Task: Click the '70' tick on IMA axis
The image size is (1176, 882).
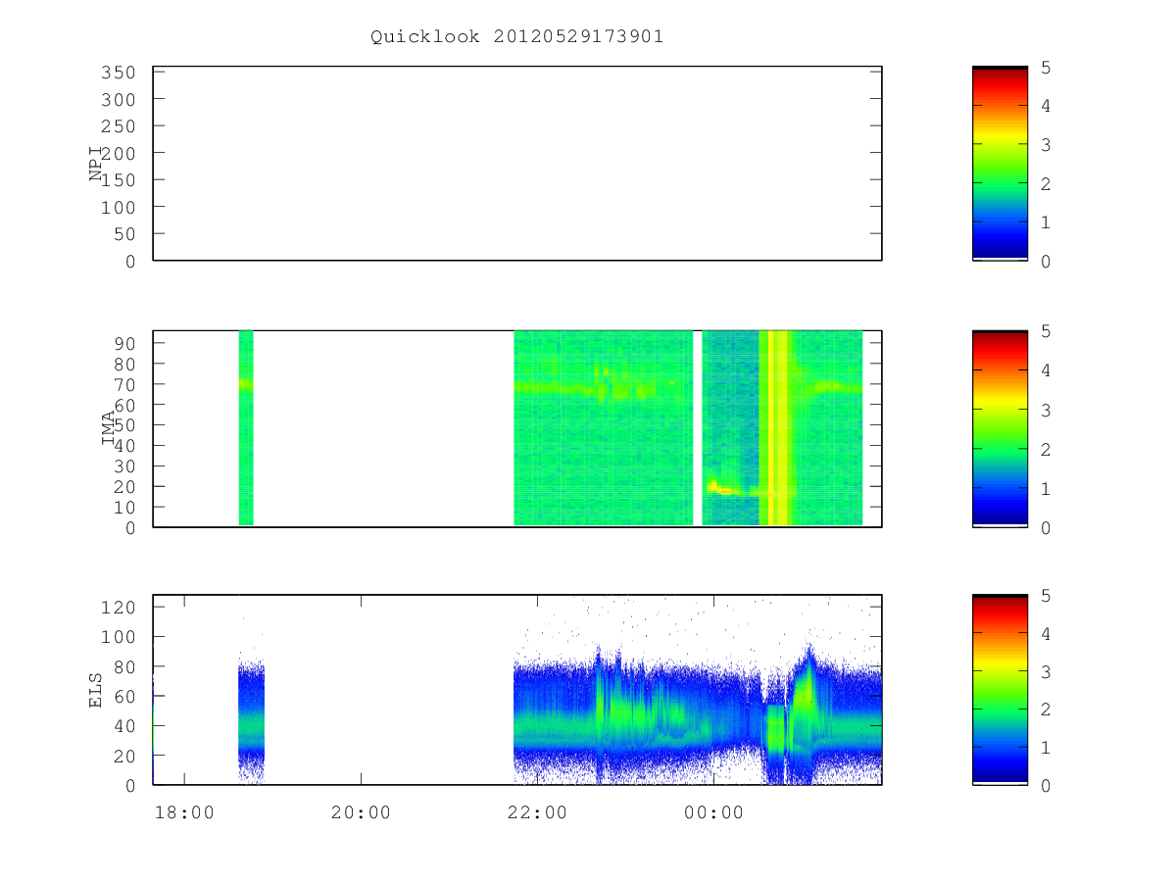Action: click(x=124, y=384)
